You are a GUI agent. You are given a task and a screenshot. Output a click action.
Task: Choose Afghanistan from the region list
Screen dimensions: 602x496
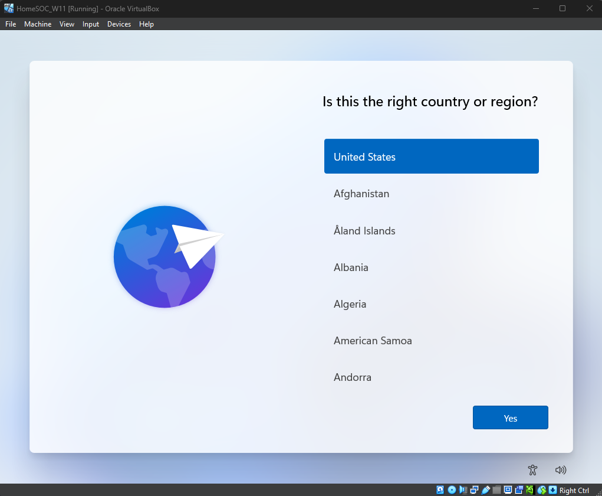[361, 194]
